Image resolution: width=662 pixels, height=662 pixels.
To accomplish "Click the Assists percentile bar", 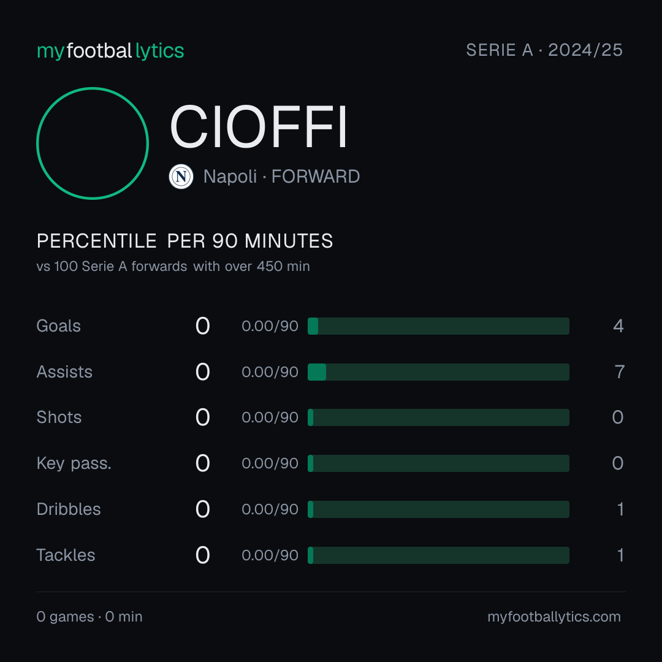I will pyautogui.click(x=438, y=372).
